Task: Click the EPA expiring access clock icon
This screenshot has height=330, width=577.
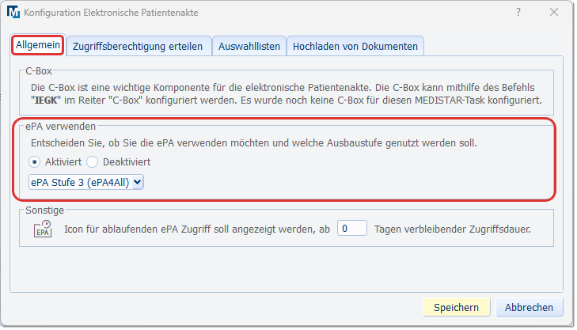Action: click(x=42, y=229)
